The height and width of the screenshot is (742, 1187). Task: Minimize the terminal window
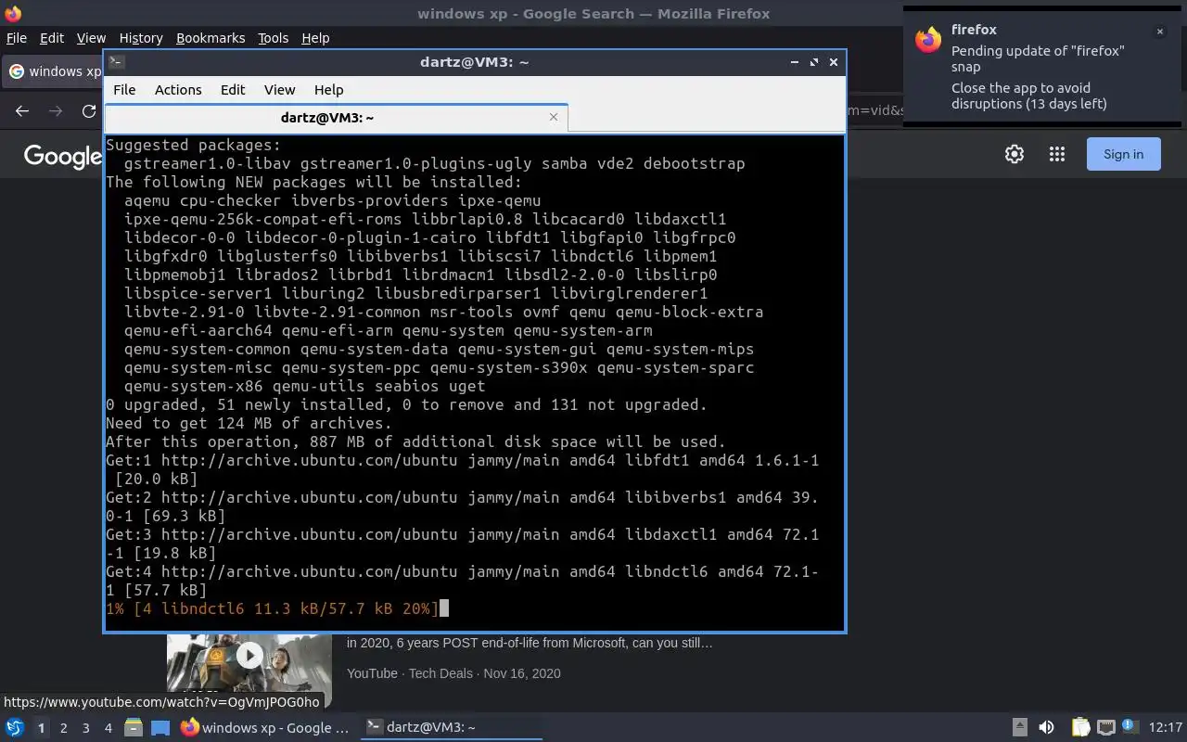pyautogui.click(x=795, y=62)
